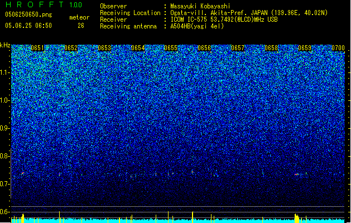Screen dimensions: 351x223
Task: Click the HROFFT 1.0.0 title text
Action: pyautogui.click(x=44, y=4)
